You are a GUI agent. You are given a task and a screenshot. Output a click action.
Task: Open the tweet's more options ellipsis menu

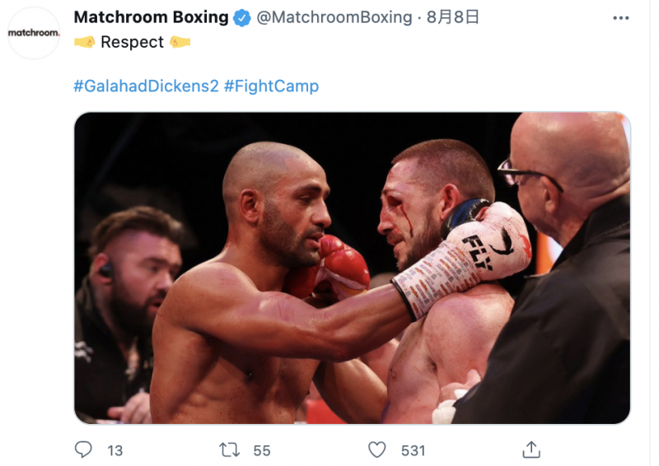(621, 18)
